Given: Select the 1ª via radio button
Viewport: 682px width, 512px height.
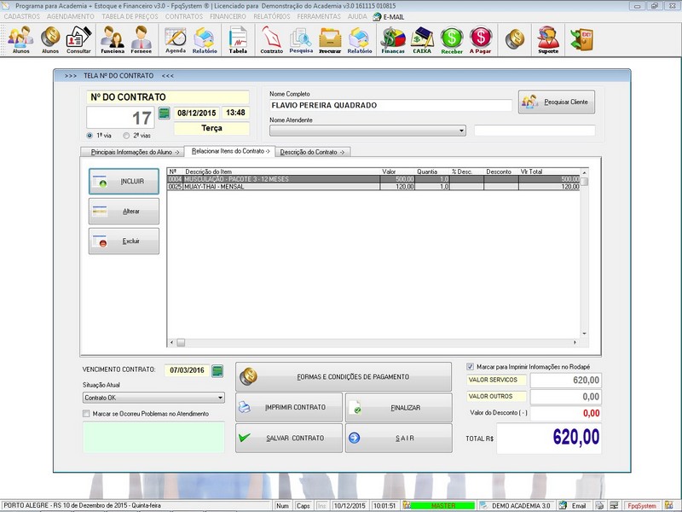Looking at the screenshot, I should point(90,136).
